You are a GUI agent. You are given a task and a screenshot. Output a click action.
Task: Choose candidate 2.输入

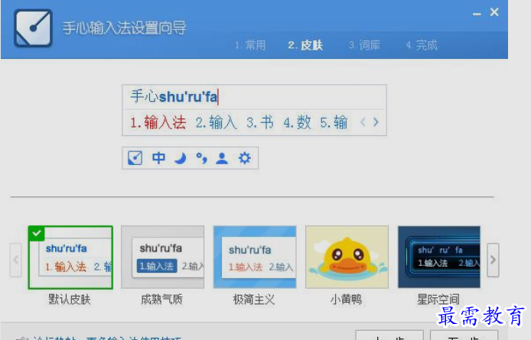pyautogui.click(x=216, y=122)
